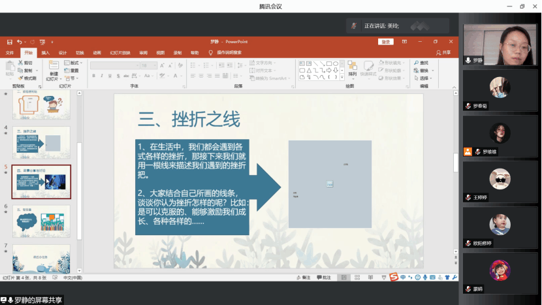The width and height of the screenshot is (542, 305).
Task: Switch to the Design ribbon tab
Action: (63, 52)
